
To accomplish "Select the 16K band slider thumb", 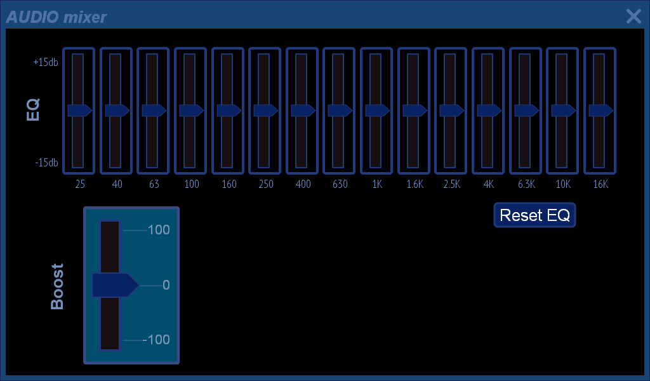I will click(600, 110).
